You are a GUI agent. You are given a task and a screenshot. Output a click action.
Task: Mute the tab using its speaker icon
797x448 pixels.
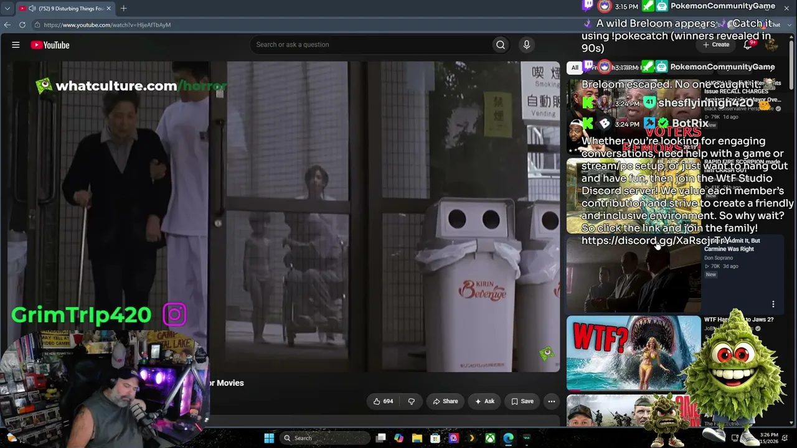tap(32, 9)
